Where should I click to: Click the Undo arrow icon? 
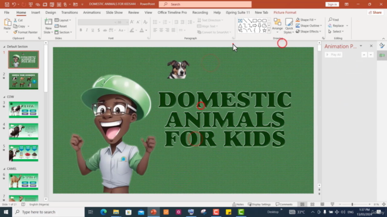(14, 4)
